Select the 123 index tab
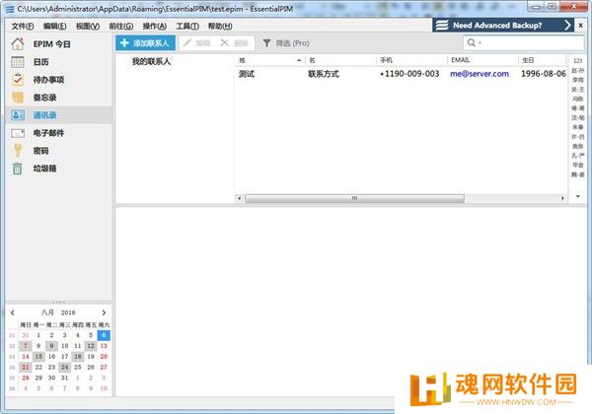Viewport: 592px width, 414px height. click(x=577, y=61)
